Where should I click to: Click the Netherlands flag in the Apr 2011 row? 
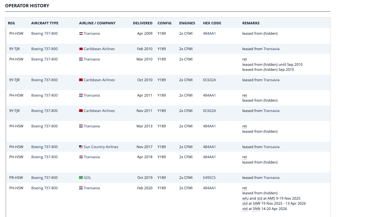click(81, 95)
